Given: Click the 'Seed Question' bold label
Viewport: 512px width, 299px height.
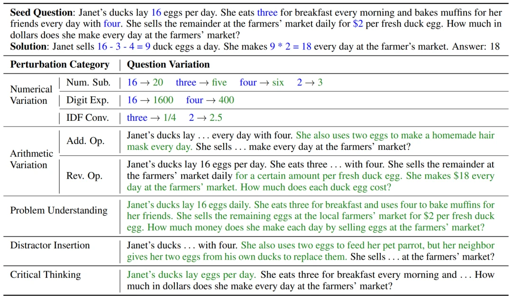Looking at the screenshot, I should pyautogui.click(x=41, y=12).
